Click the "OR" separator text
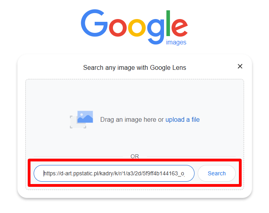The image size is (269, 213). (x=135, y=156)
